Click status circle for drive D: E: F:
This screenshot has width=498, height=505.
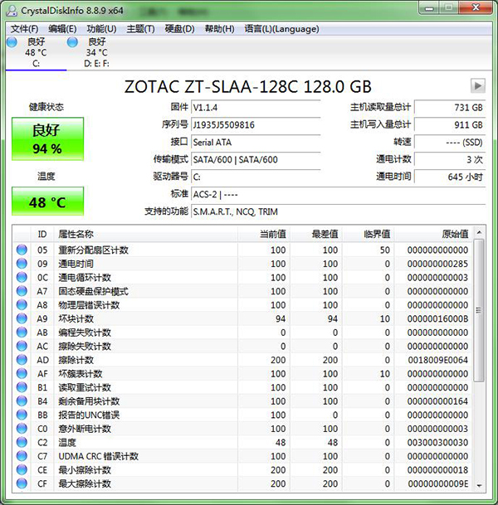(x=72, y=42)
